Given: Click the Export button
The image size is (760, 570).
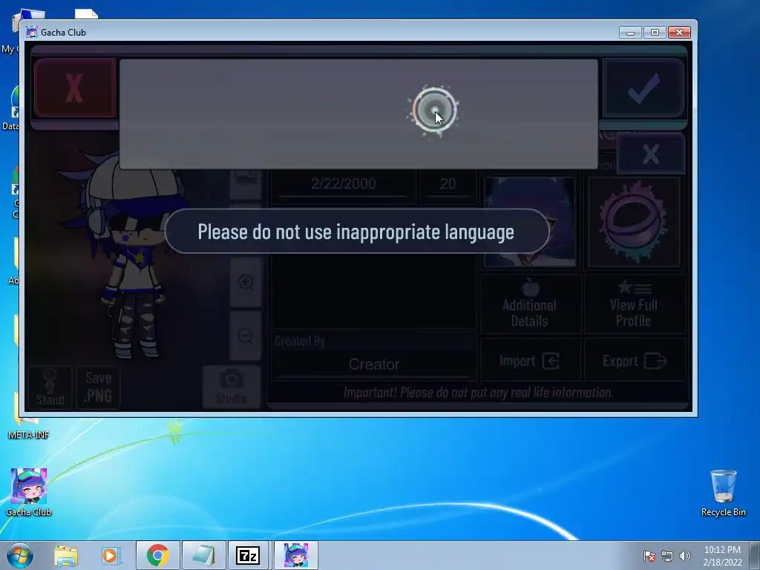Looking at the screenshot, I should pos(635,360).
